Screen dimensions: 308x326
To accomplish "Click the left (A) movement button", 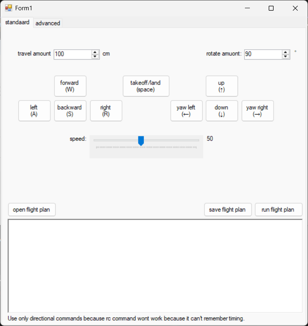I will (34, 111).
